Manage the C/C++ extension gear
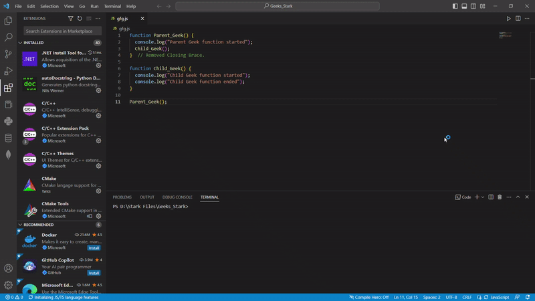535x301 pixels. pyautogui.click(x=98, y=116)
